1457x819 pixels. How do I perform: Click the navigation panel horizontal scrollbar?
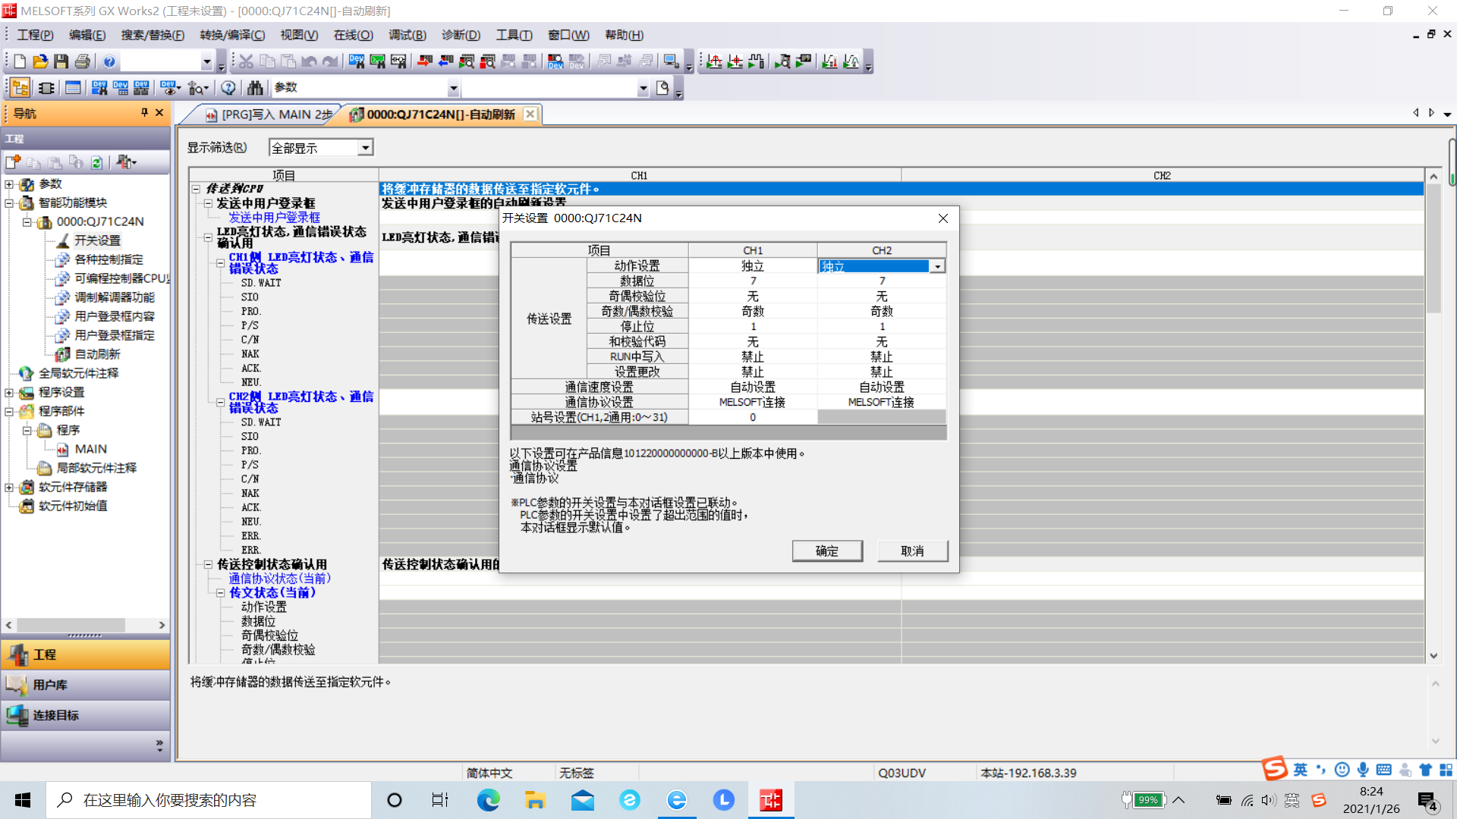click(x=72, y=625)
